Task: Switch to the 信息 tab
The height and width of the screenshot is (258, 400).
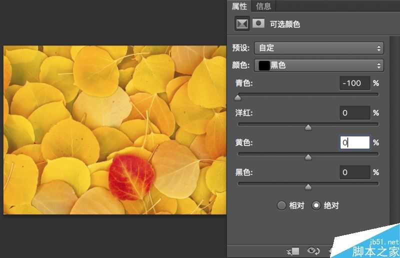Action: 263,6
